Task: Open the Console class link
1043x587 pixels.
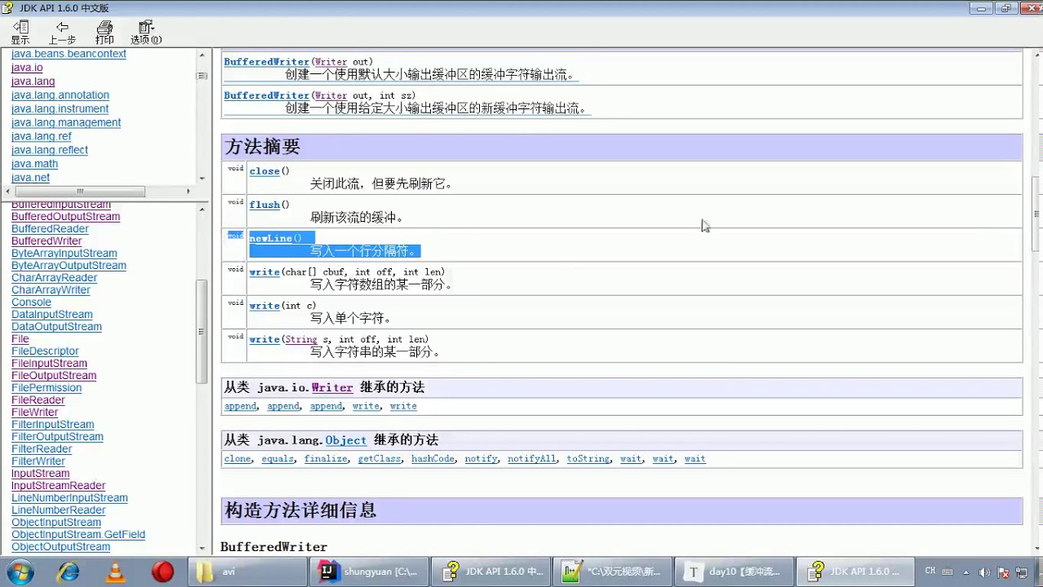Action: tap(31, 302)
